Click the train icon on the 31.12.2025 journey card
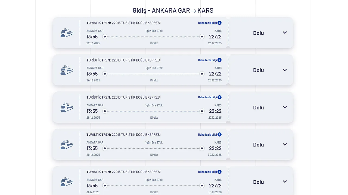Viewport: 348px width, 195px height. point(67,182)
